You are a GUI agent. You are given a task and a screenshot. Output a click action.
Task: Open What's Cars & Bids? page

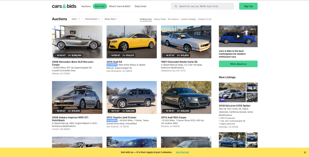(x=120, y=6)
